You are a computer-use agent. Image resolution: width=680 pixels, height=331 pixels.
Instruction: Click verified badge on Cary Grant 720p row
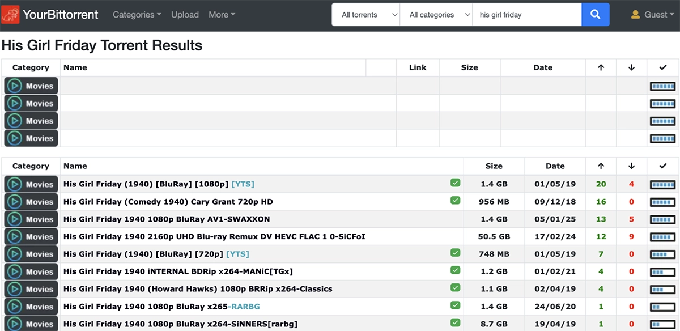click(455, 201)
